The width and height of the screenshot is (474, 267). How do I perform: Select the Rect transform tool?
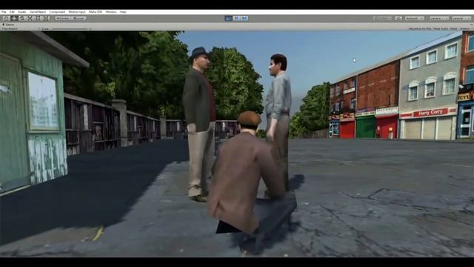[x=38, y=19]
